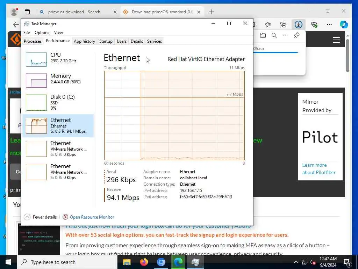Click the Receive 94.1 Mbps value
The width and height of the screenshot is (358, 269).
point(123,198)
